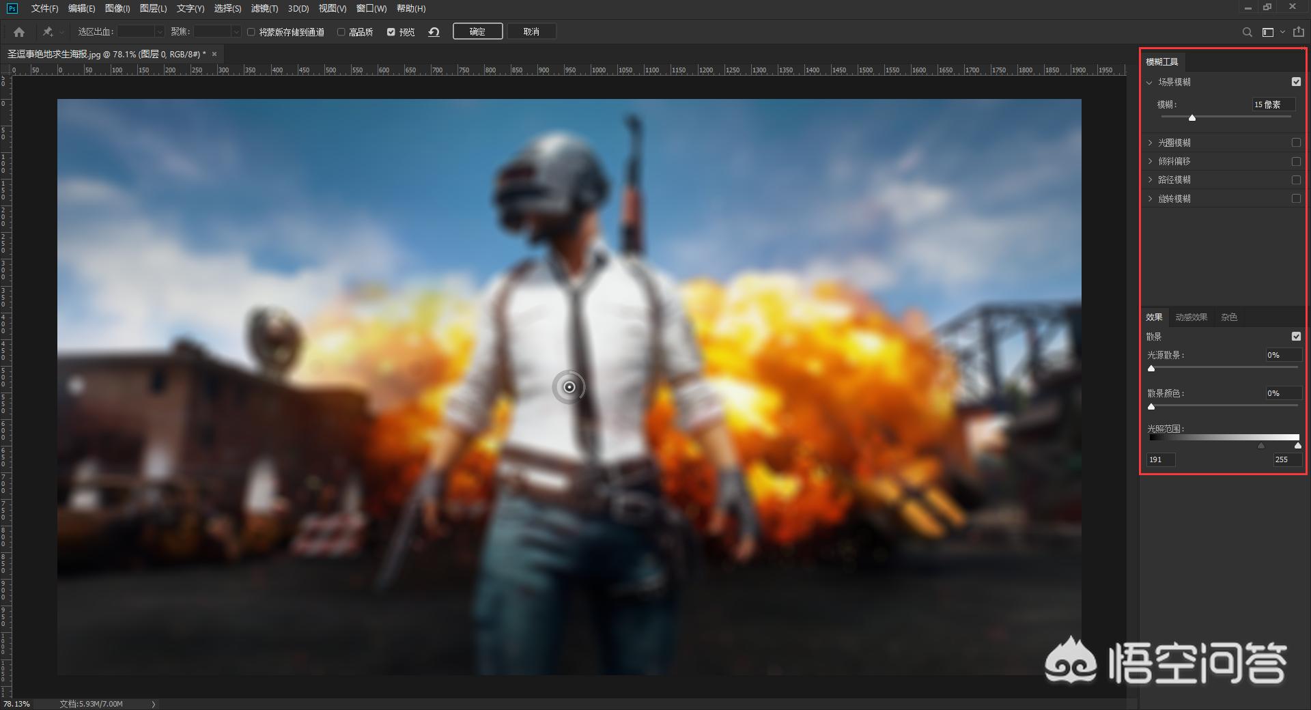Enable the 光圈模糊 checkbox

click(x=1296, y=143)
